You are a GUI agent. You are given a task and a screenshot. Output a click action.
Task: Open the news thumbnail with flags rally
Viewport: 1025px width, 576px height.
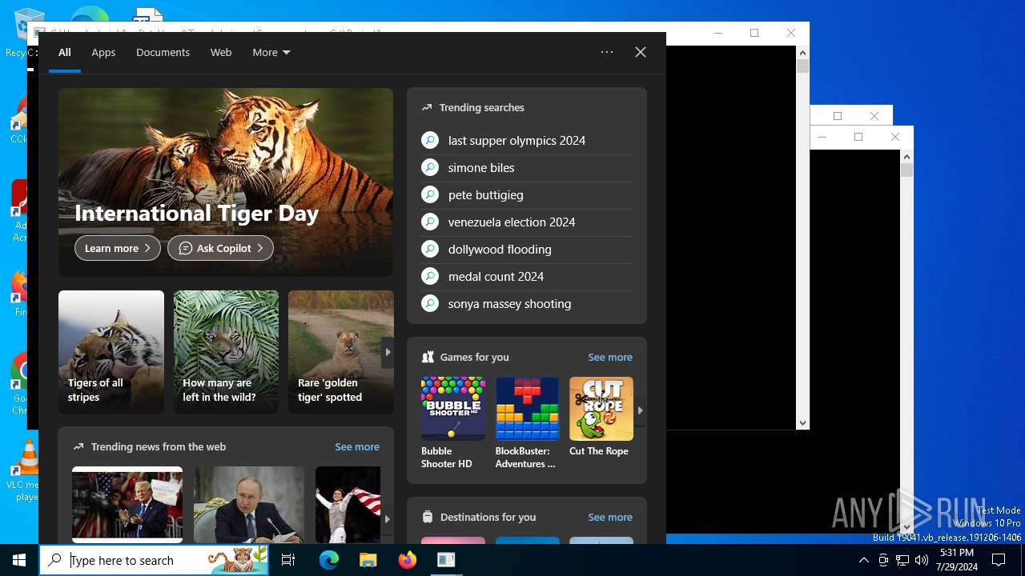pos(127,505)
